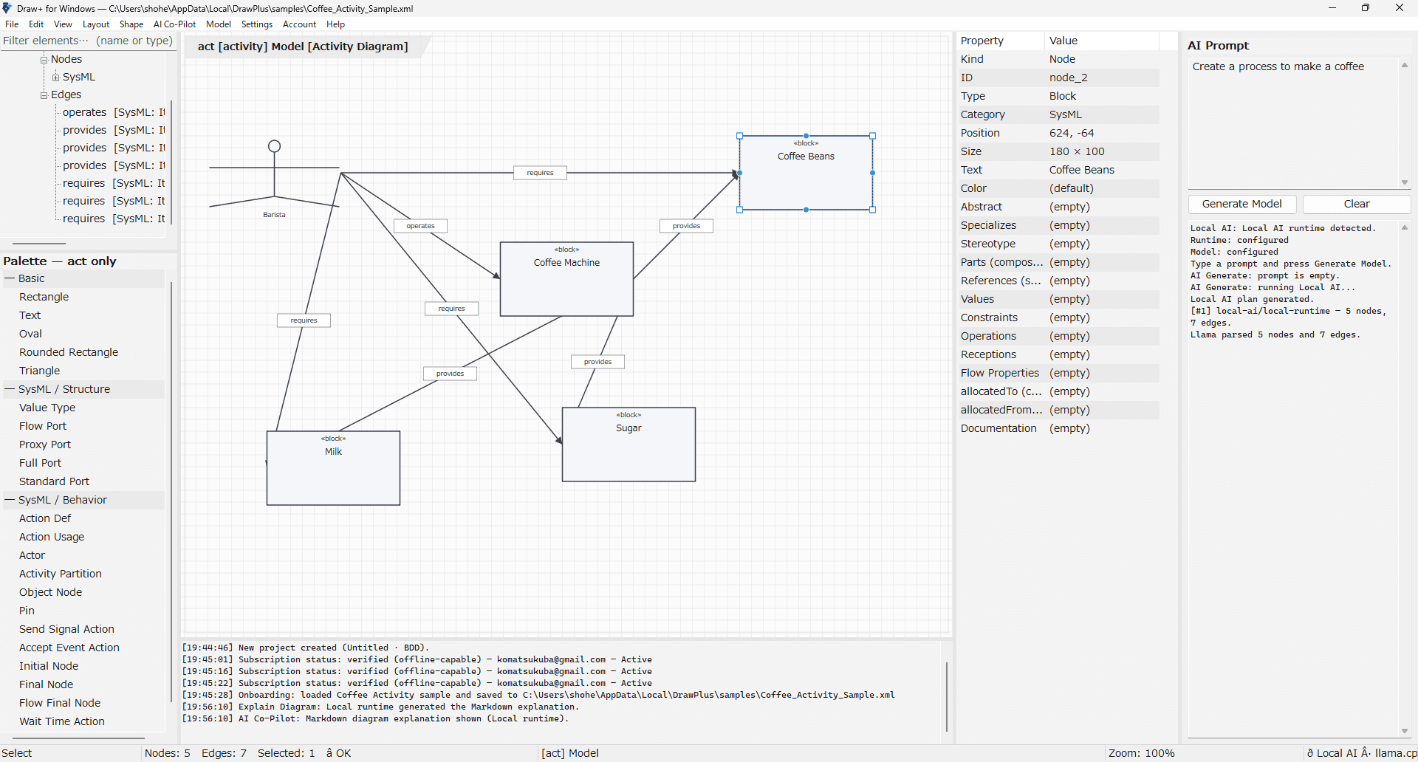The width and height of the screenshot is (1418, 762).
Task: Click the Generate Model button
Action: pyautogui.click(x=1242, y=204)
